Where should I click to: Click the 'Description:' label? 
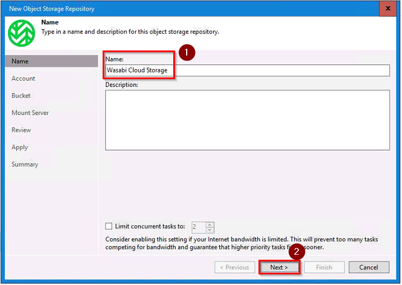tap(122, 85)
